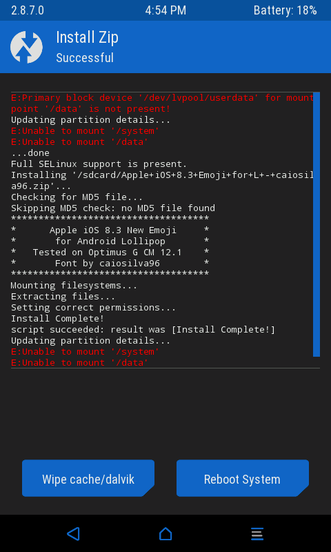Tap the Installing '/sdcard/Apple+iOS...' log line
331x552 pixels.
point(162,180)
